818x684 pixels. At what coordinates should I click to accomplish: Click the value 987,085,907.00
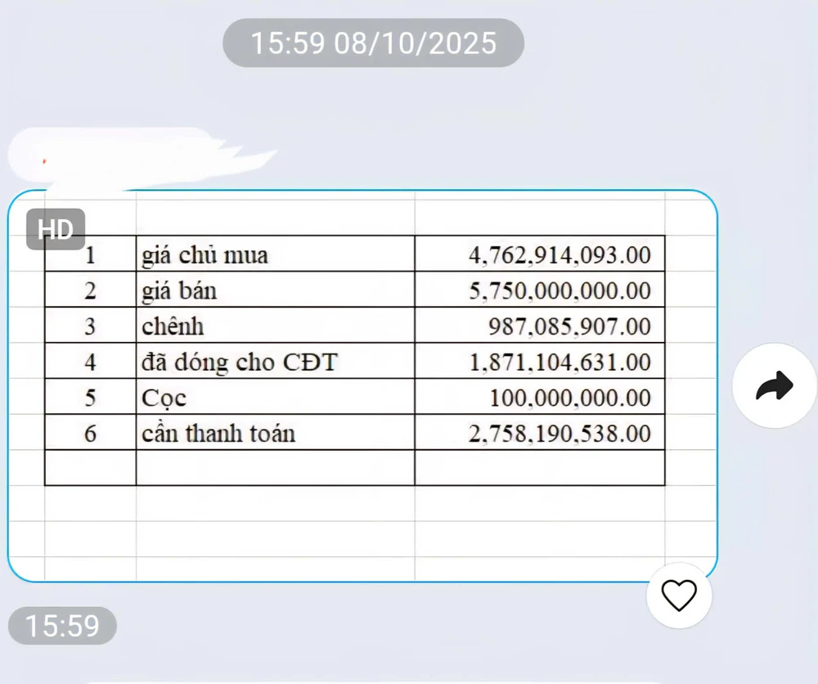[569, 327]
